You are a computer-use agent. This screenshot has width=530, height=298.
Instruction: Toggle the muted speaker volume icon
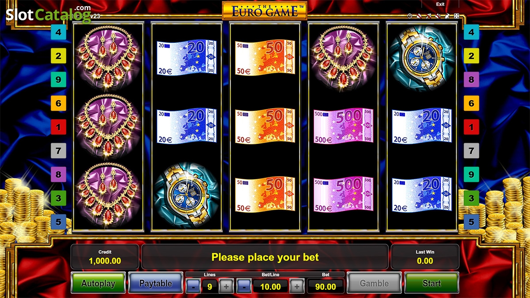point(438,16)
